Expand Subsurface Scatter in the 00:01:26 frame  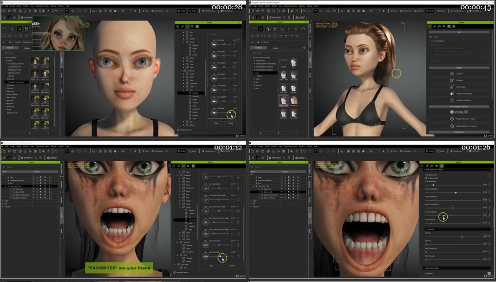(424, 268)
